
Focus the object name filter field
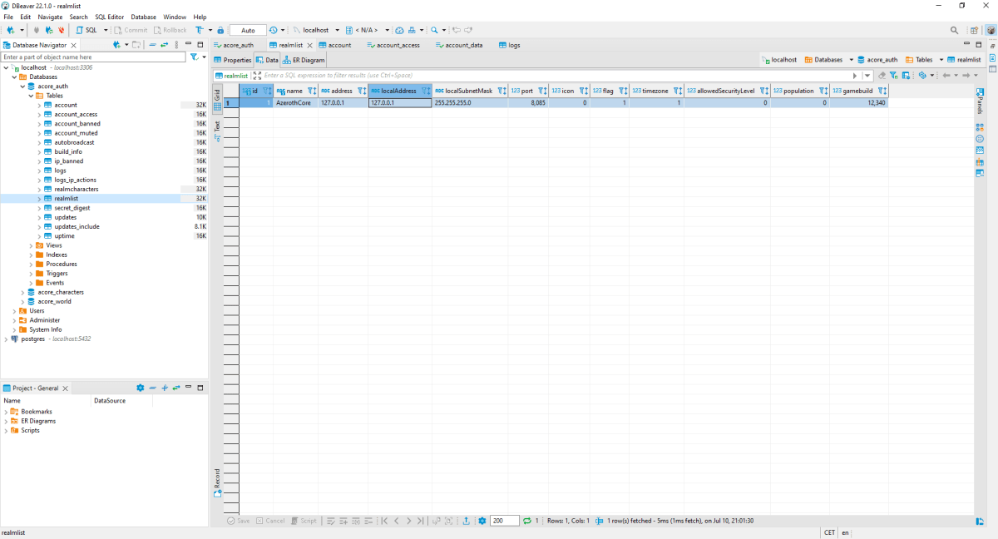tap(93, 57)
